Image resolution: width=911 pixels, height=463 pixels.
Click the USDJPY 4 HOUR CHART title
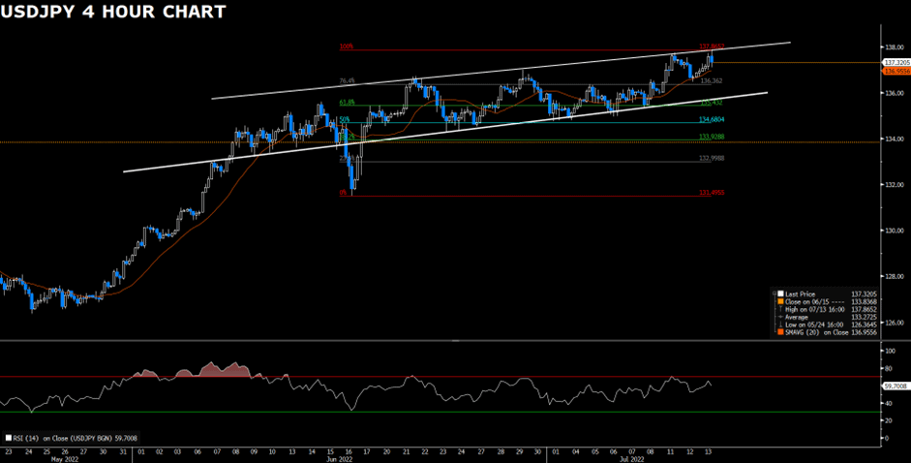[114, 13]
